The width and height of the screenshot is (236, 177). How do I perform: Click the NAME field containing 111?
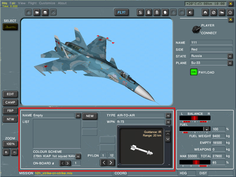[211, 42]
